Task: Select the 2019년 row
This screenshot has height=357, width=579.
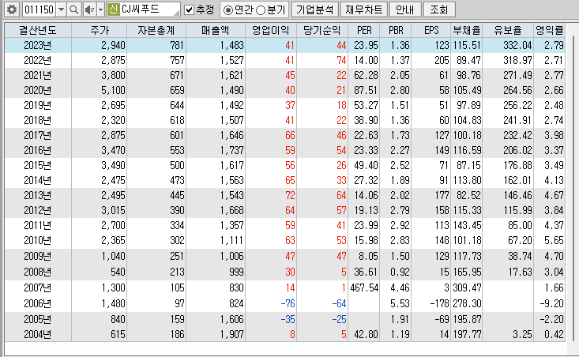Action: 284,105
